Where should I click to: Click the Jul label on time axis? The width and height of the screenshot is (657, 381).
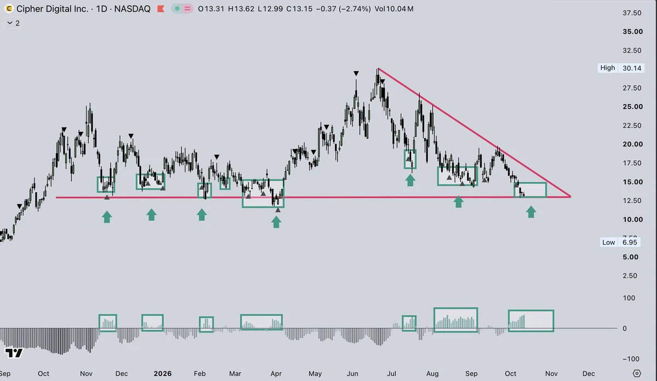point(392,374)
